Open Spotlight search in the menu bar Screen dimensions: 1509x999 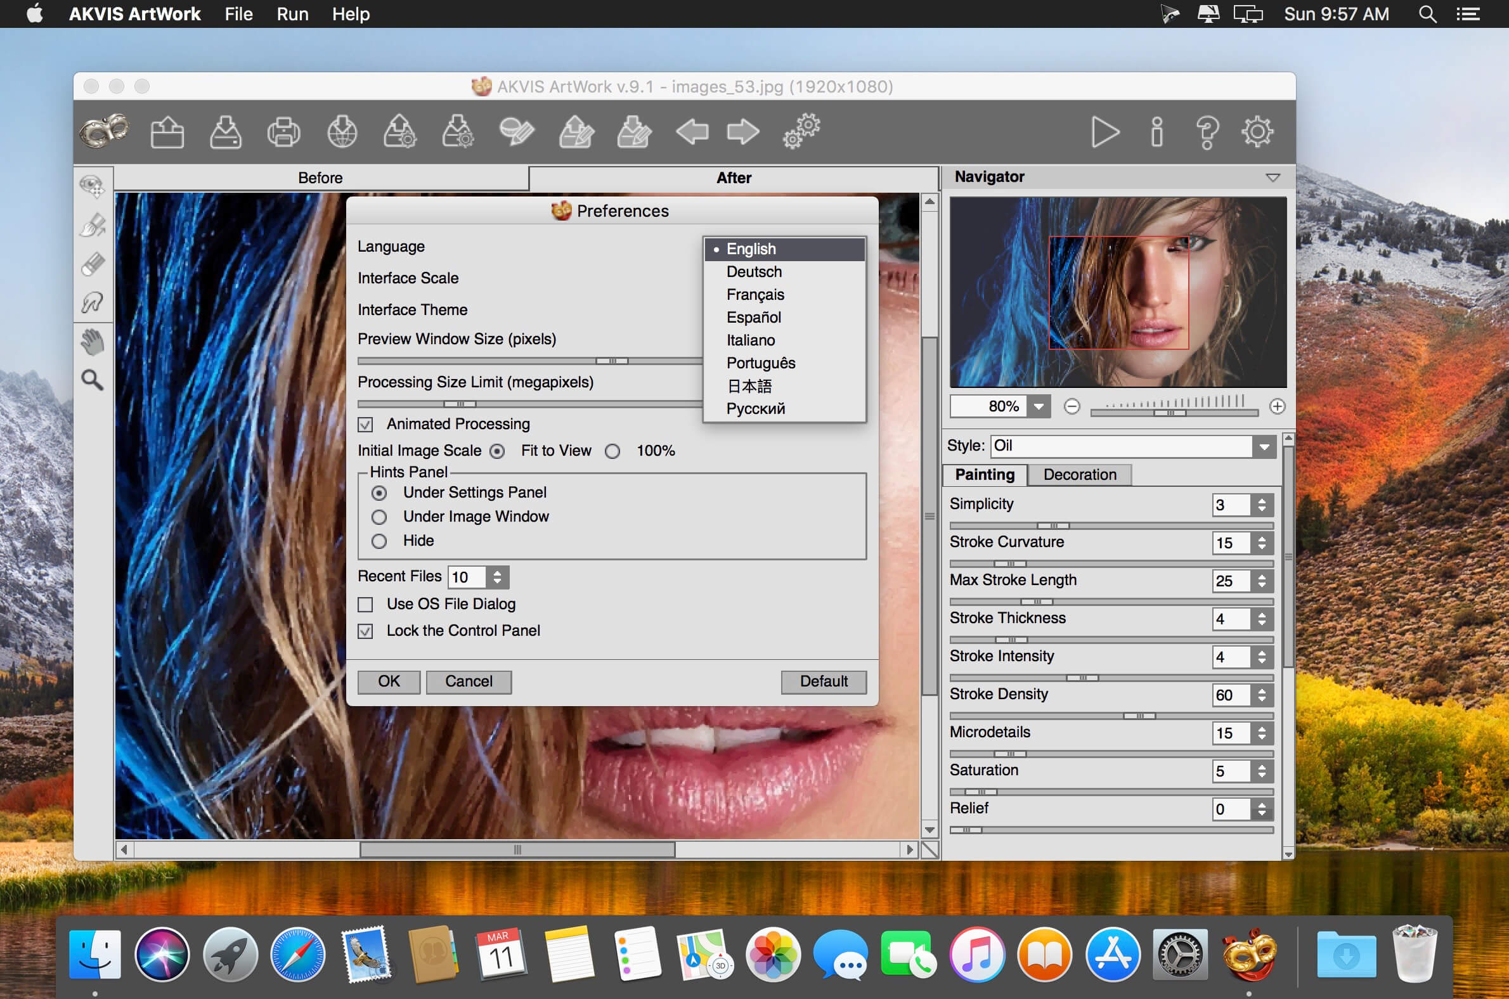coord(1427,14)
